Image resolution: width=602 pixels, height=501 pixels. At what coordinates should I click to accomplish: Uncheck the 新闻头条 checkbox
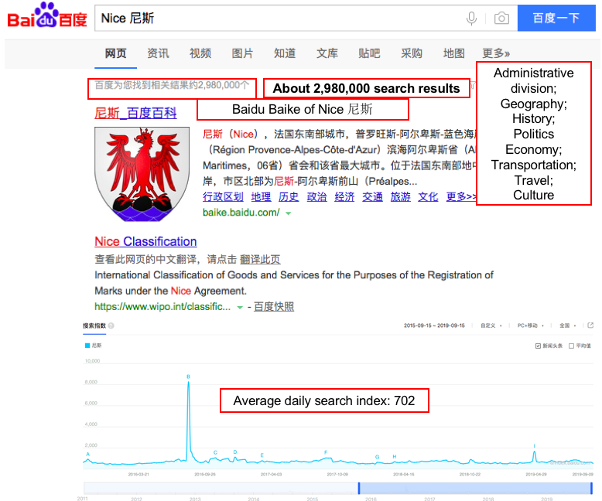(x=538, y=346)
